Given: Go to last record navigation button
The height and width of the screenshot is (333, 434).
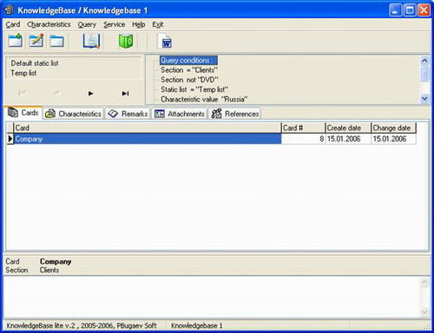Looking at the screenshot, I should pyautogui.click(x=125, y=94).
